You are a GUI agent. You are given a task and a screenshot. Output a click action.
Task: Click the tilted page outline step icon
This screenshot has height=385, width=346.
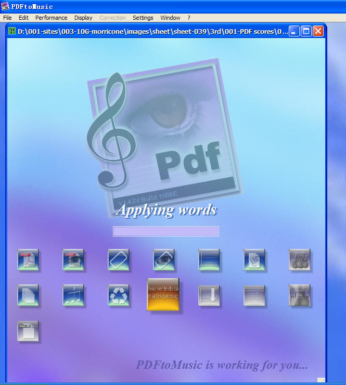coord(119,260)
